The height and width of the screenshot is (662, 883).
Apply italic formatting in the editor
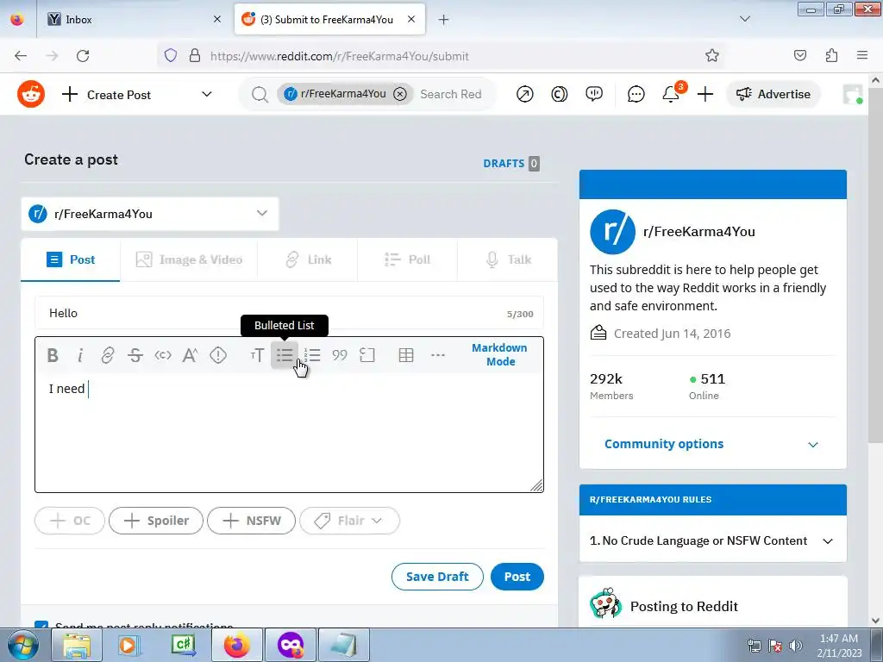click(x=80, y=355)
